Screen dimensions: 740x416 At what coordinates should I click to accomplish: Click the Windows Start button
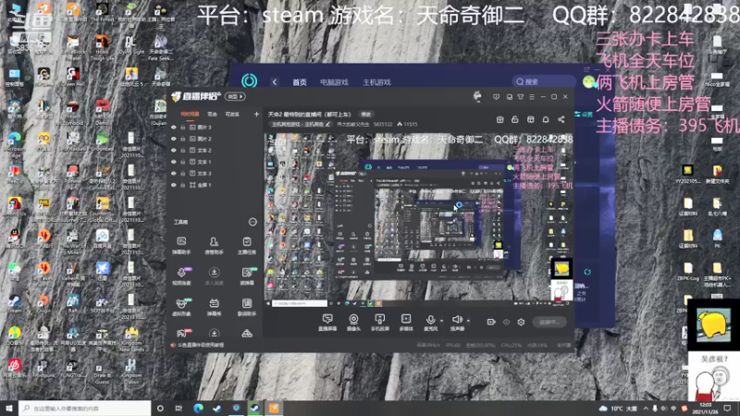pyautogui.click(x=9, y=408)
